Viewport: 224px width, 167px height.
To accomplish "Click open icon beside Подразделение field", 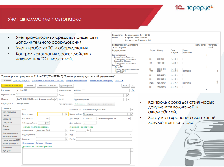I will click(x=67, y=134).
